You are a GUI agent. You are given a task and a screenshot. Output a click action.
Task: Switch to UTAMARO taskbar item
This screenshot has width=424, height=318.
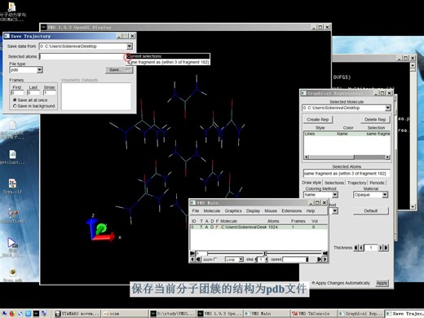tap(77, 313)
